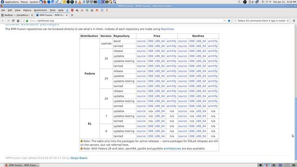
Task: Click the search go arrow in search box
Action: [287, 20]
